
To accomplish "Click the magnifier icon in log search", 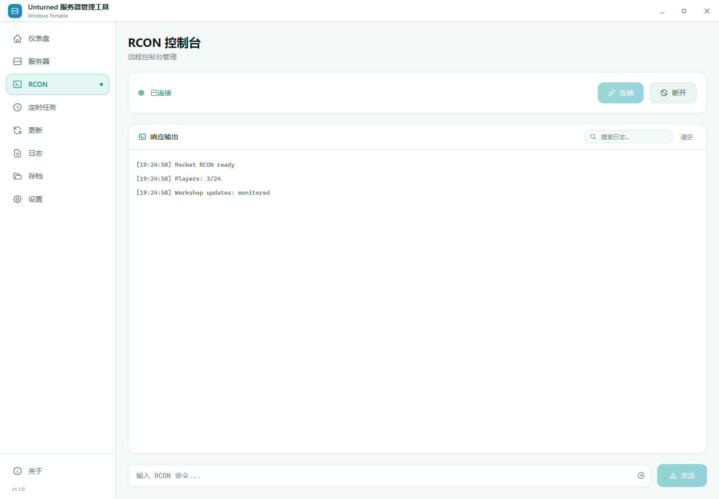I will (593, 137).
